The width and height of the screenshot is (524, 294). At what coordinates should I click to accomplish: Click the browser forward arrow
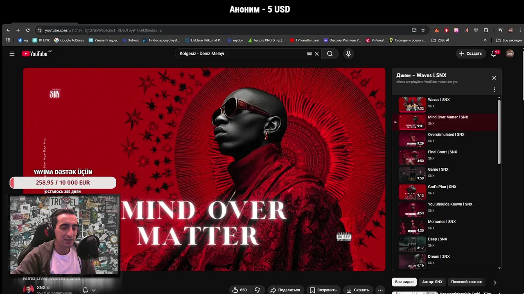(x=18, y=30)
